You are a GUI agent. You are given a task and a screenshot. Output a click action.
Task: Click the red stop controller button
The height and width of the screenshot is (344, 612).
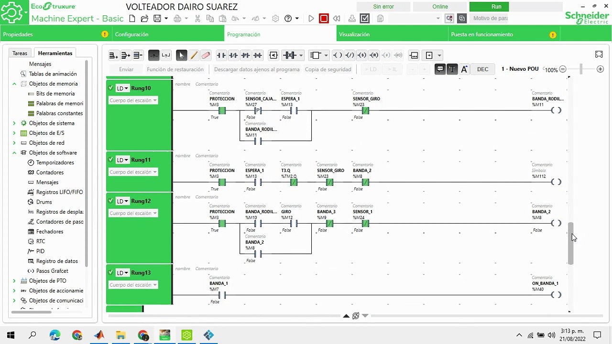(x=324, y=19)
